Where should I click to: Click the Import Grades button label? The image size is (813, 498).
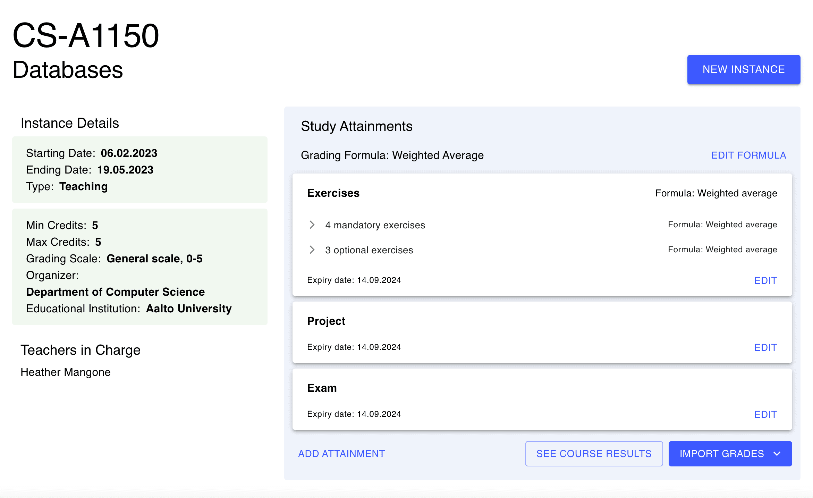(x=721, y=454)
